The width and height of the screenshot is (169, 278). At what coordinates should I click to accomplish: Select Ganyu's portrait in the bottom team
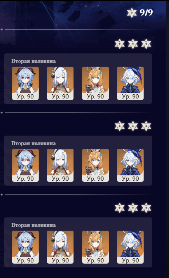coord(25,247)
